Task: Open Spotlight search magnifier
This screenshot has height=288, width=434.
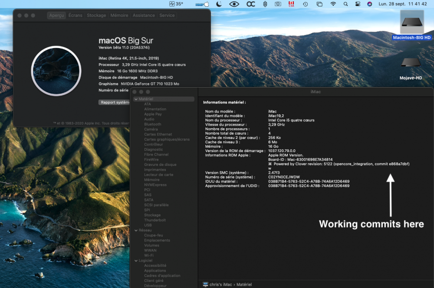Action: (x=346, y=4)
